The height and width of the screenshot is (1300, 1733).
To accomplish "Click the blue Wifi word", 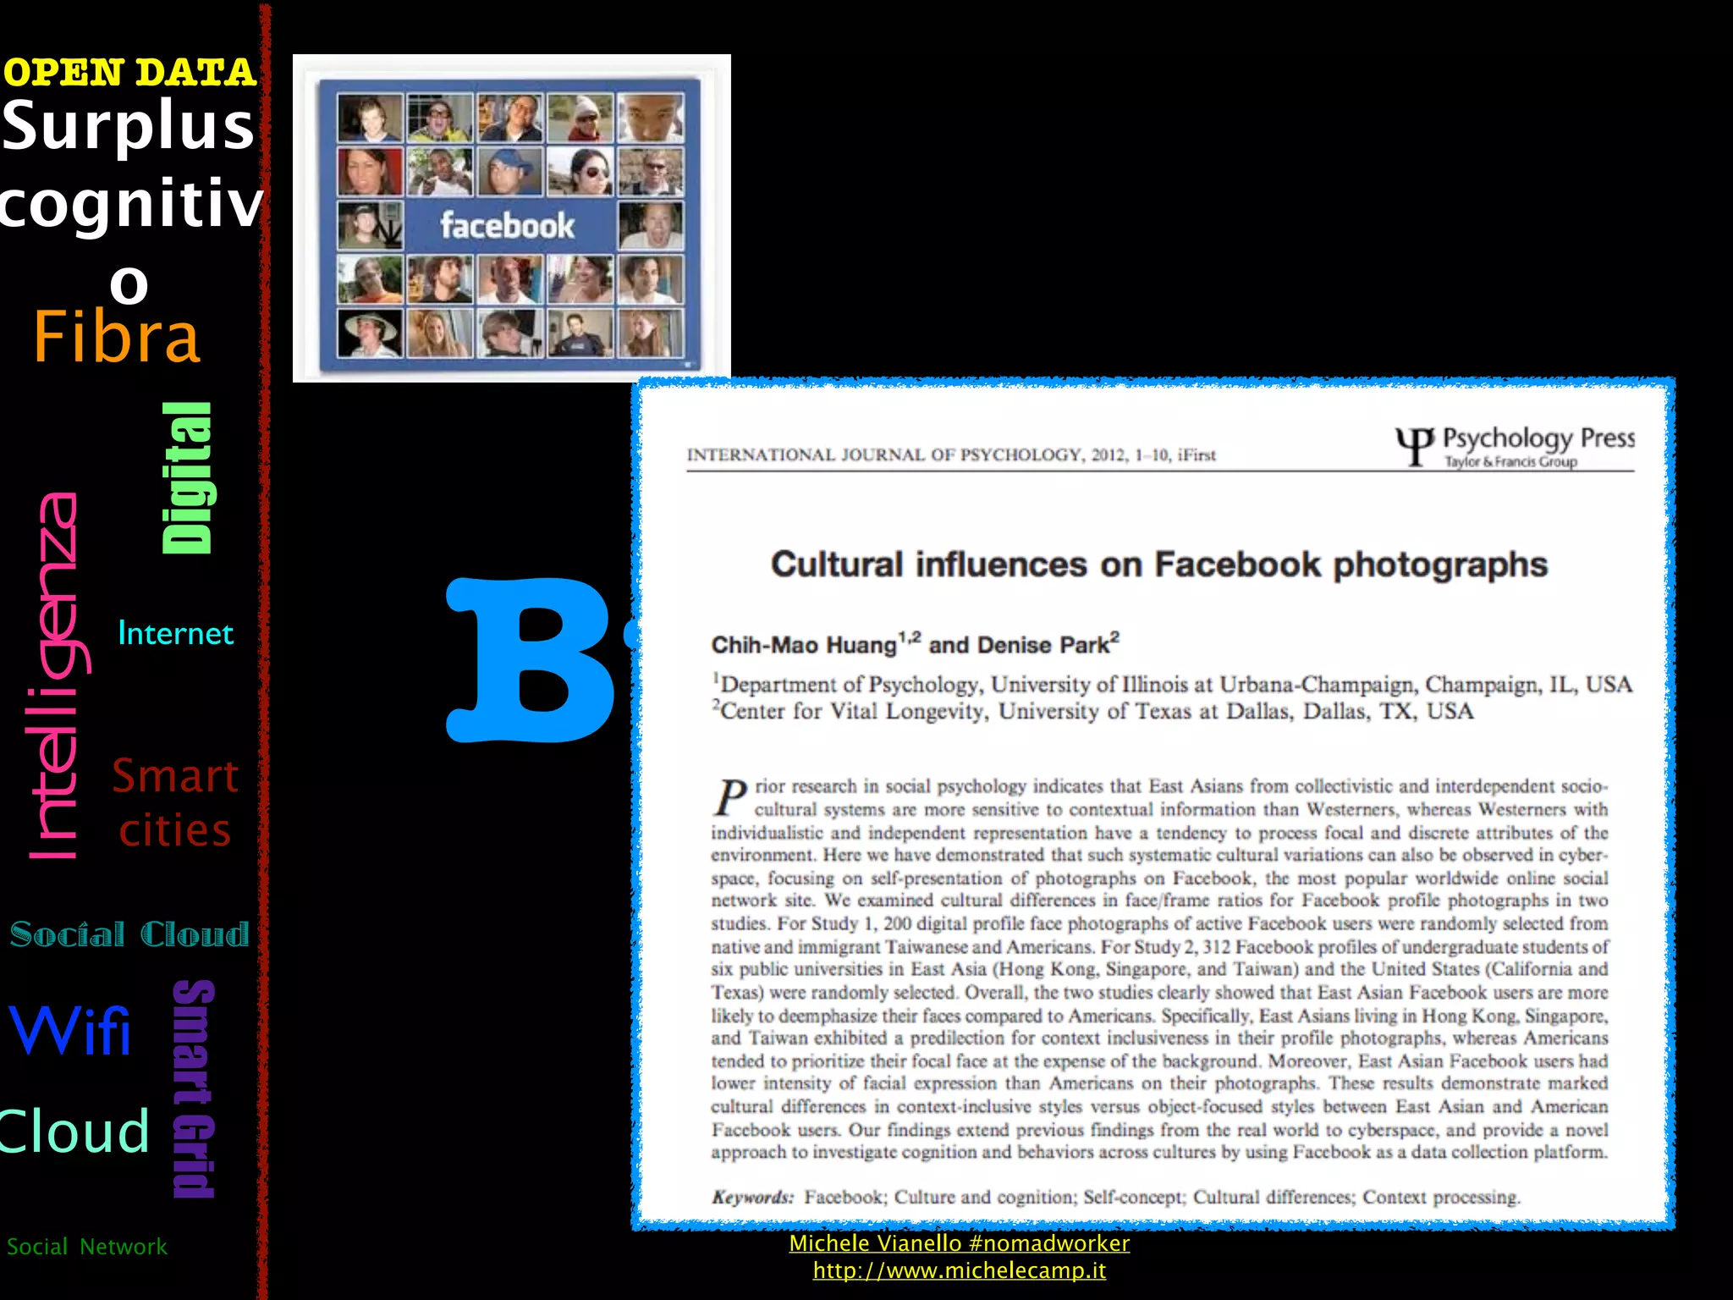I will tap(70, 1031).
